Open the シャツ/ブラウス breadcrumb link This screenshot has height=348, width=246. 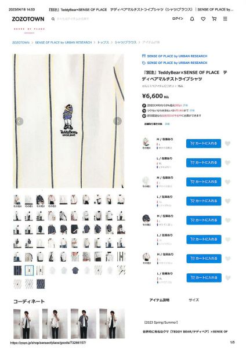pos(125,42)
